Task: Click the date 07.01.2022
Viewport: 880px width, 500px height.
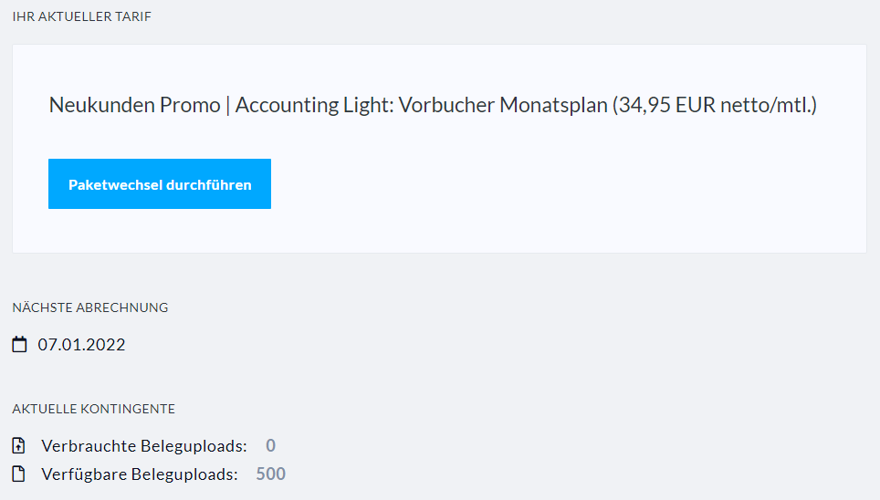Action: (81, 345)
